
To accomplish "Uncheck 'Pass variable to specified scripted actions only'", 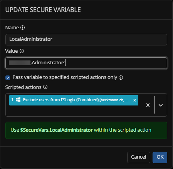I will tap(8, 77).
